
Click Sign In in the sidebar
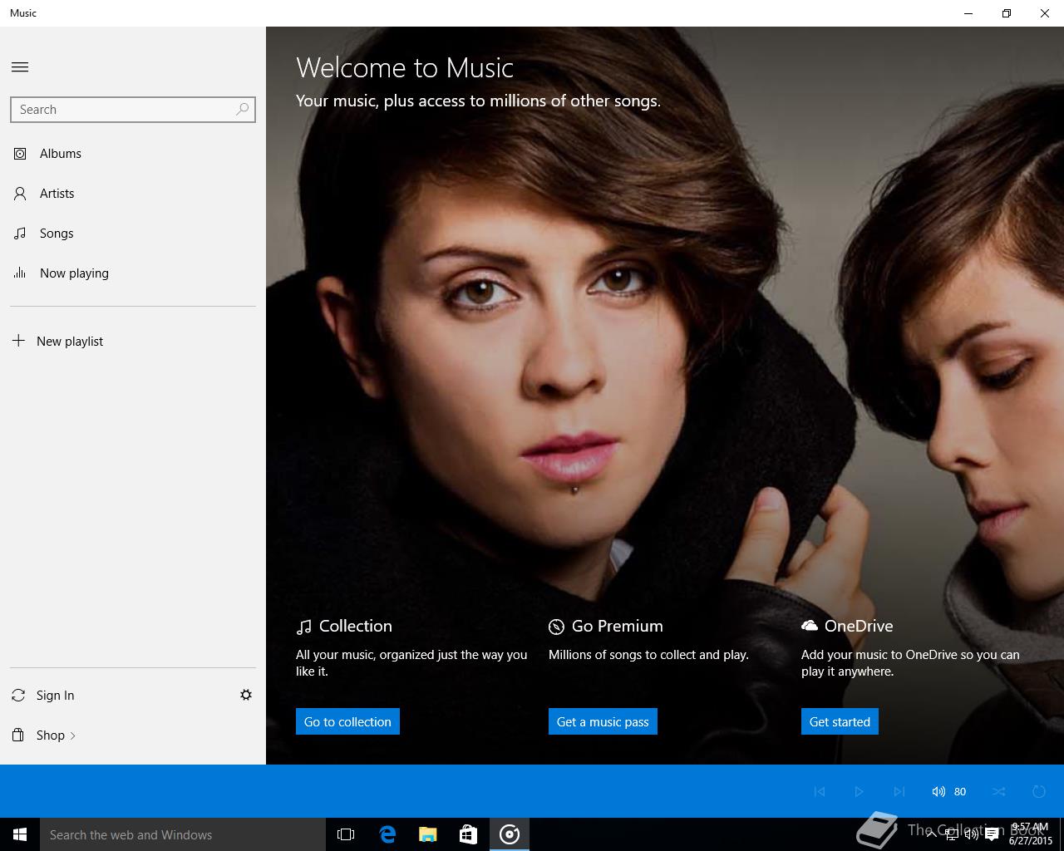pyautogui.click(x=55, y=696)
